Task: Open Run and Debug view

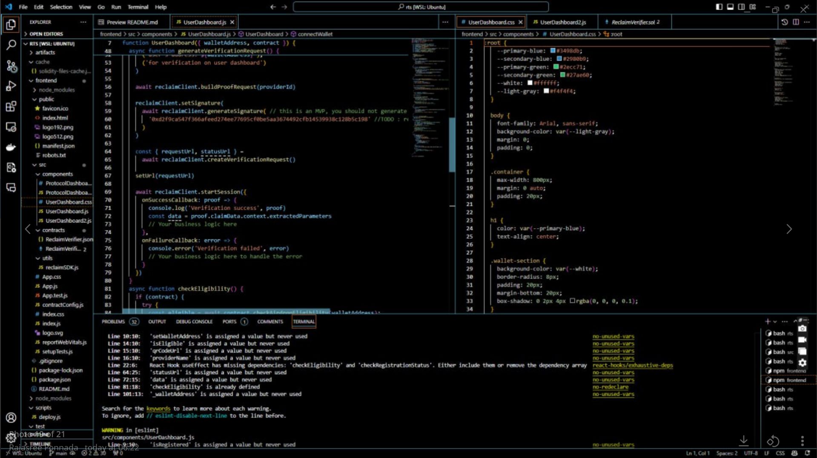Action: (11, 86)
